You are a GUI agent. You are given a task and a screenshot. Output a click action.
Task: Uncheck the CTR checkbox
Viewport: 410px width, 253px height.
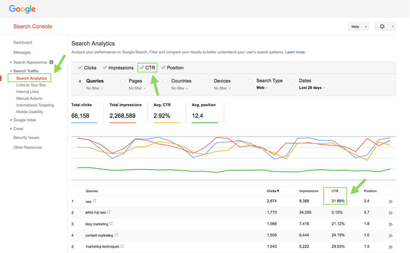[x=142, y=68]
